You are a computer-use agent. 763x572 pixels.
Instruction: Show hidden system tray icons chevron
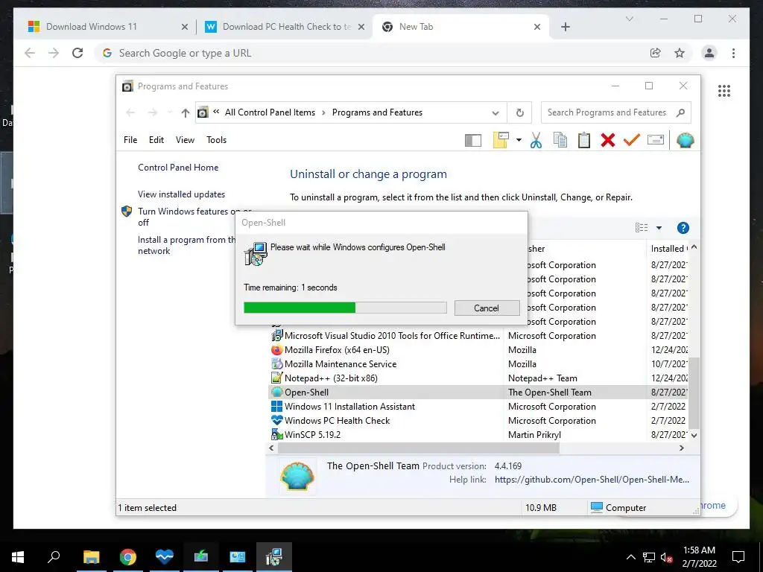630,557
